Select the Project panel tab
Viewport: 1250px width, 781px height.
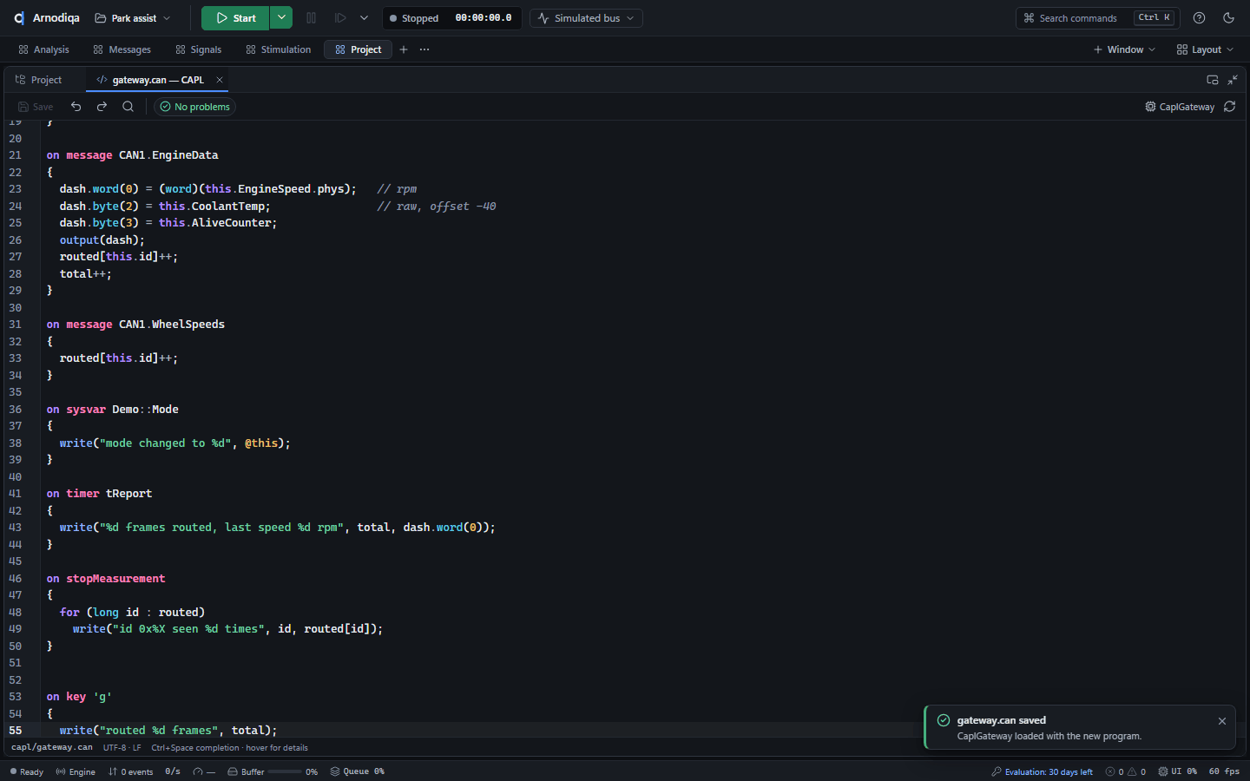point(39,80)
